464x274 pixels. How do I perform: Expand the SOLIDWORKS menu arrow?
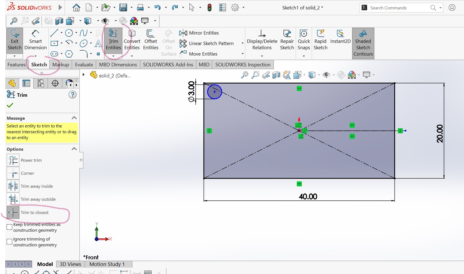[x=60, y=7]
